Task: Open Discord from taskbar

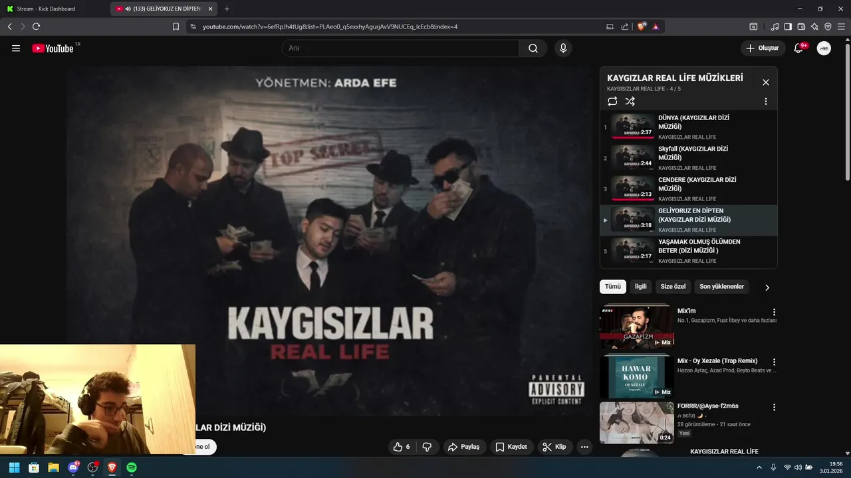Action: coord(73,467)
